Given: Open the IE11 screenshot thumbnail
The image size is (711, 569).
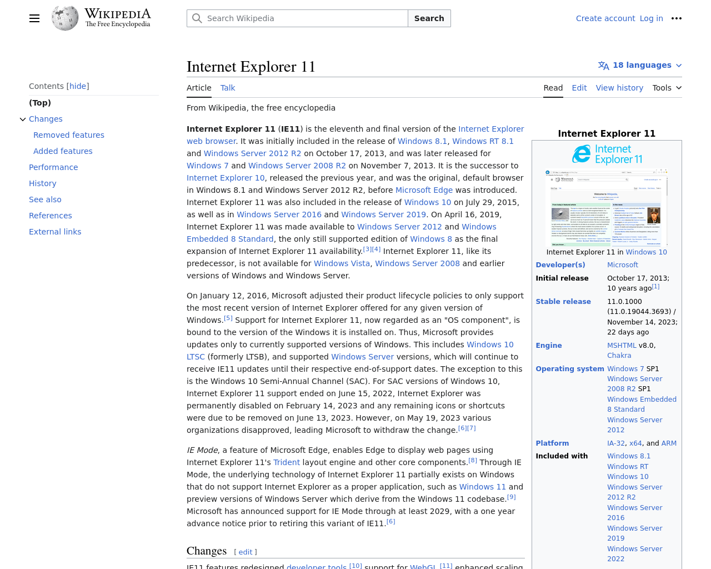Looking at the screenshot, I should [x=607, y=207].
